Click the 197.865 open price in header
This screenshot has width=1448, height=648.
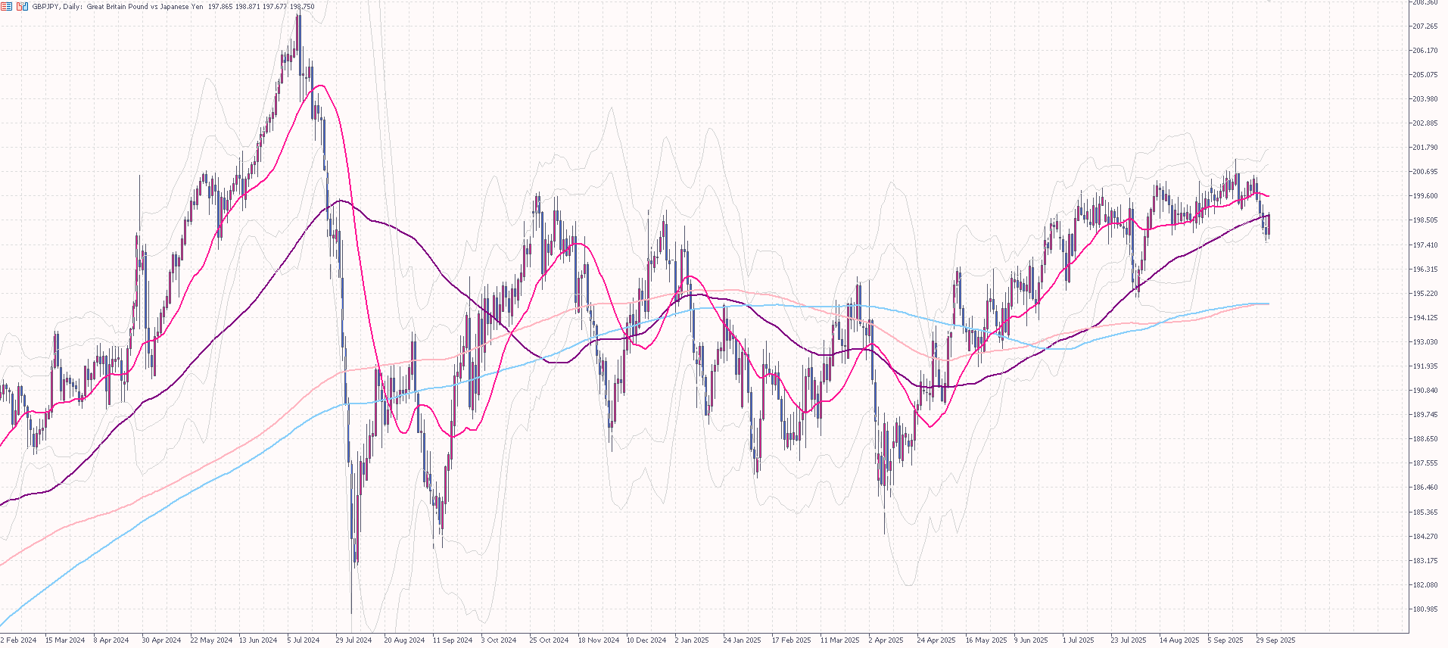click(x=220, y=6)
